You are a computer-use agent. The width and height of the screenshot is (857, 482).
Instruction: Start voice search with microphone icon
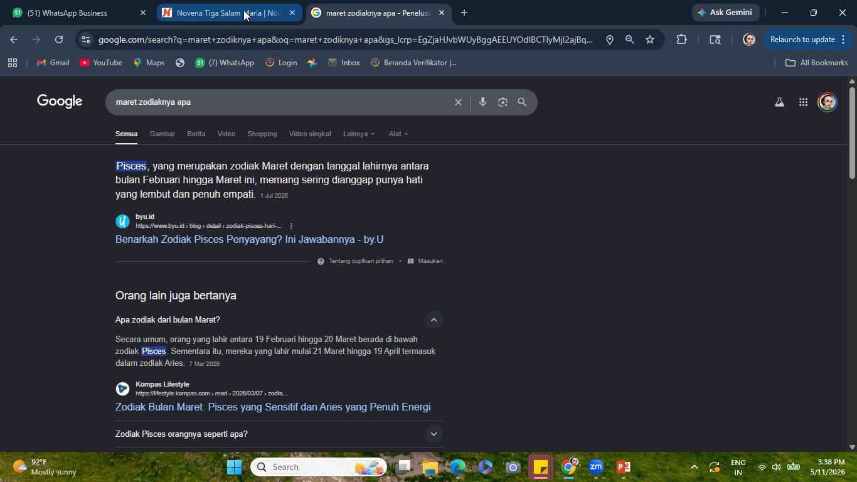click(482, 102)
